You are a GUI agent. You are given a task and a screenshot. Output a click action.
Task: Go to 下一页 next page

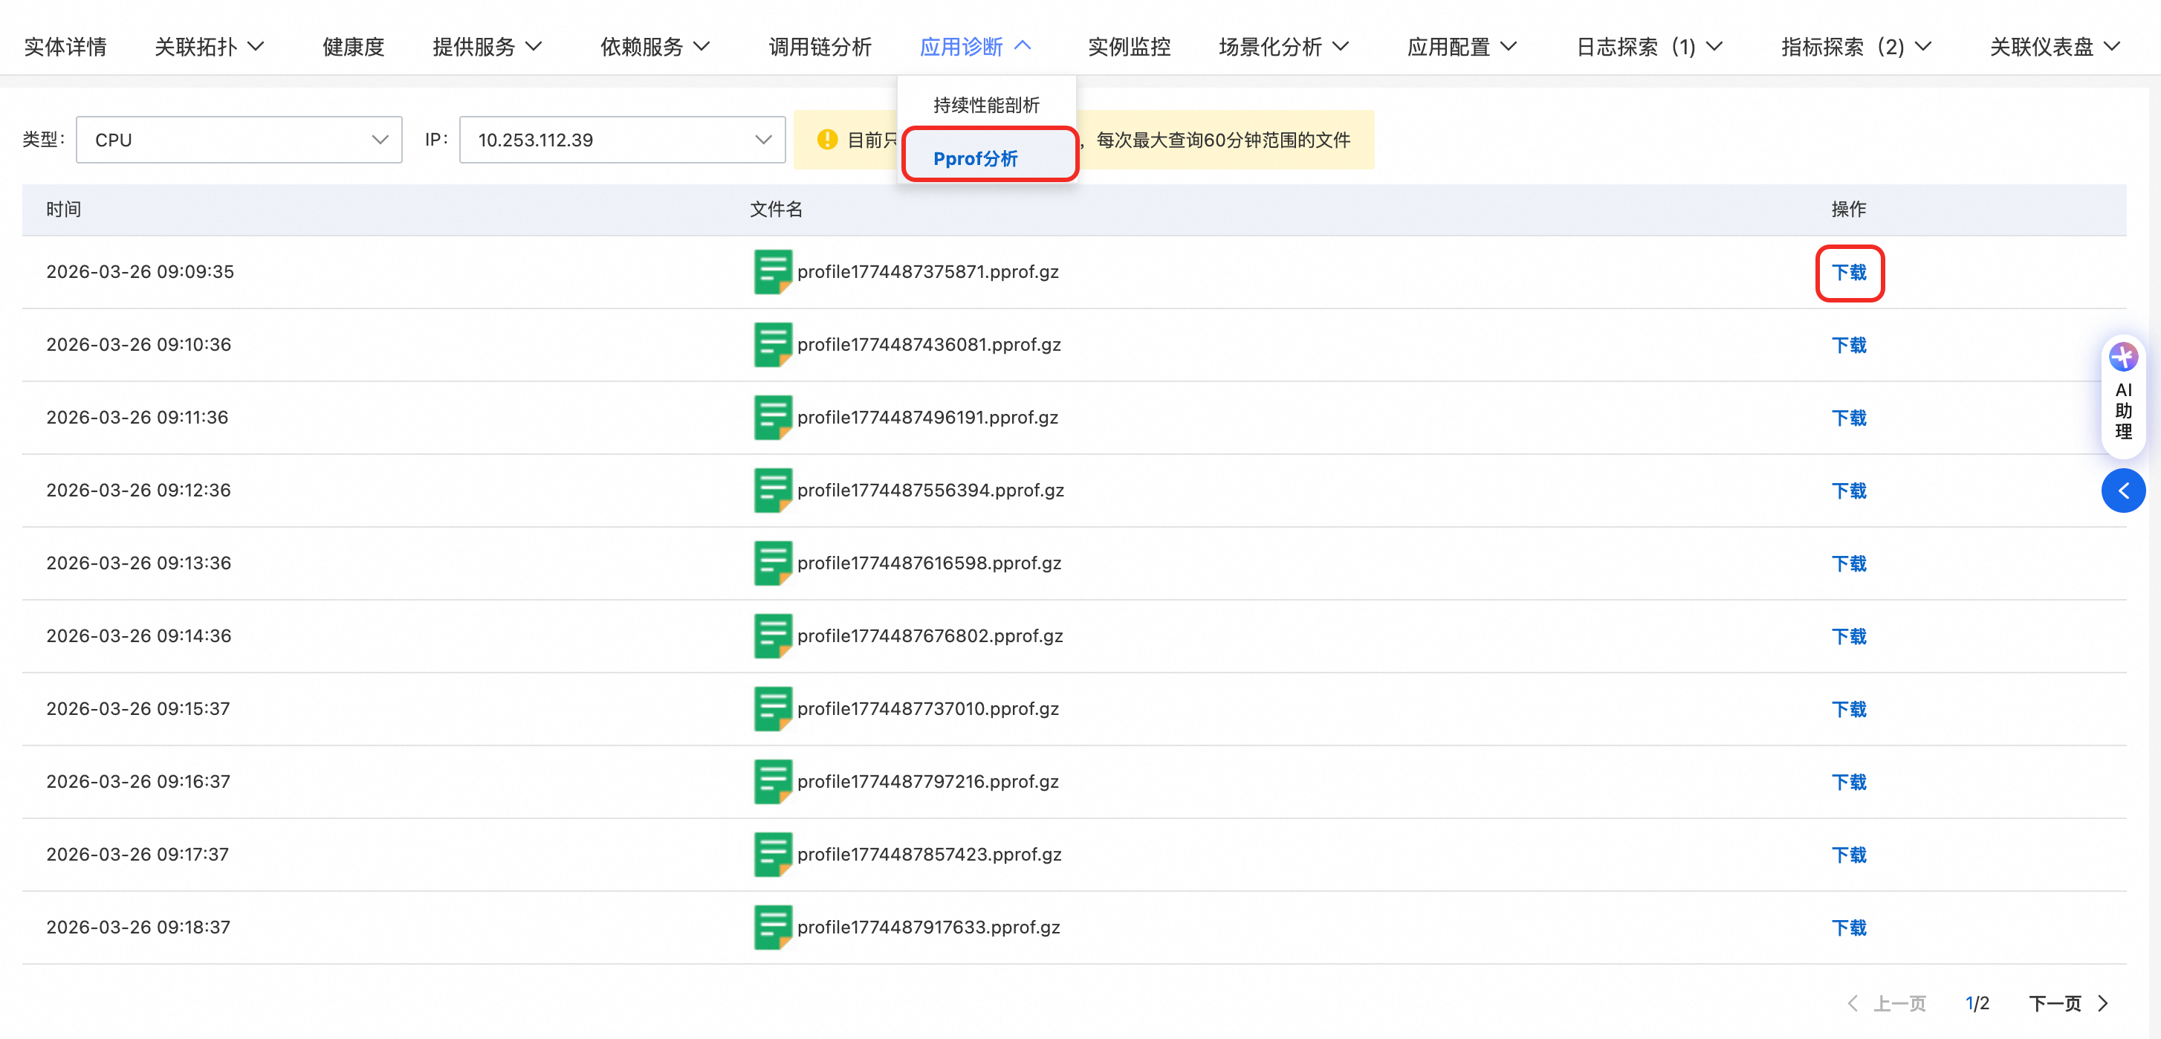(x=2055, y=1004)
